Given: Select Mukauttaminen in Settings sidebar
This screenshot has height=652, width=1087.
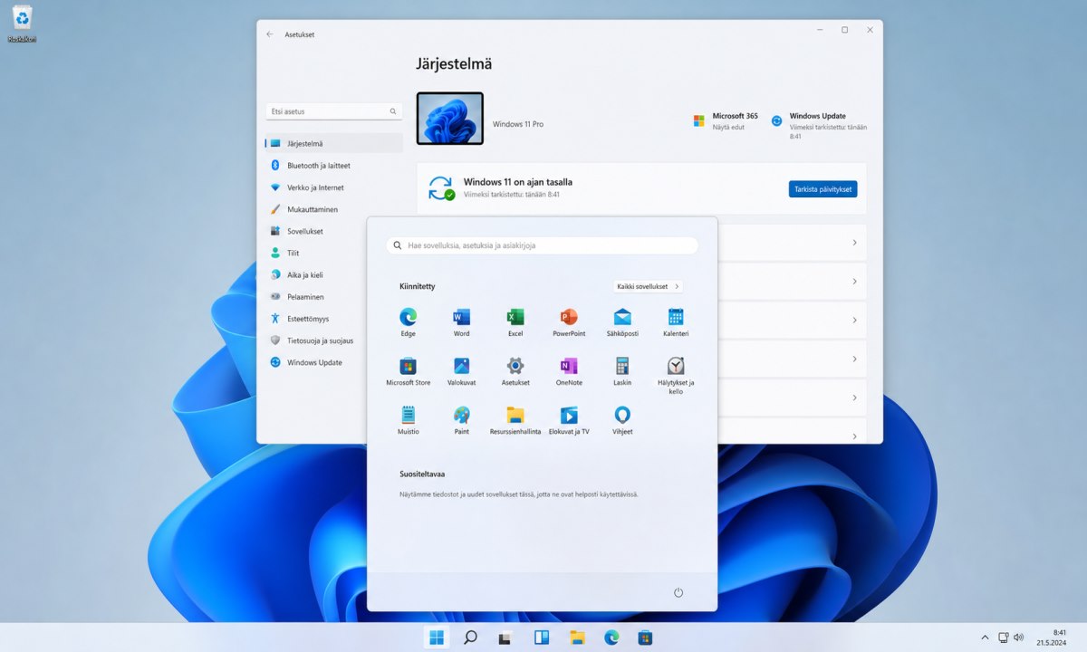Looking at the screenshot, I should 334,209.
